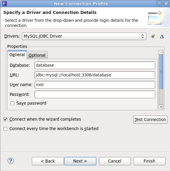
Task: Go to the previous page with Back
Action: click(48, 161)
